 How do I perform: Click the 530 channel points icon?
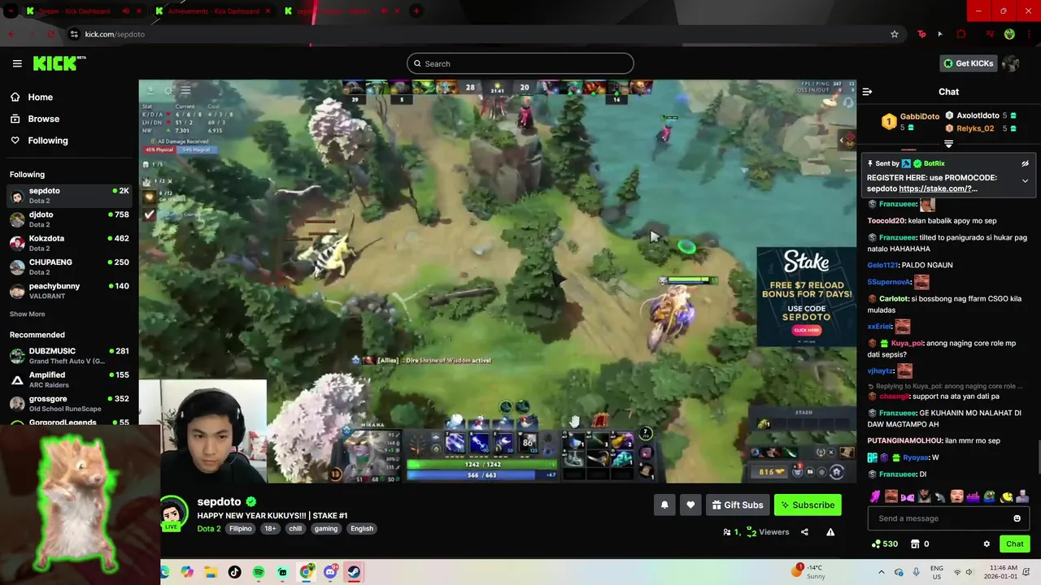click(885, 544)
